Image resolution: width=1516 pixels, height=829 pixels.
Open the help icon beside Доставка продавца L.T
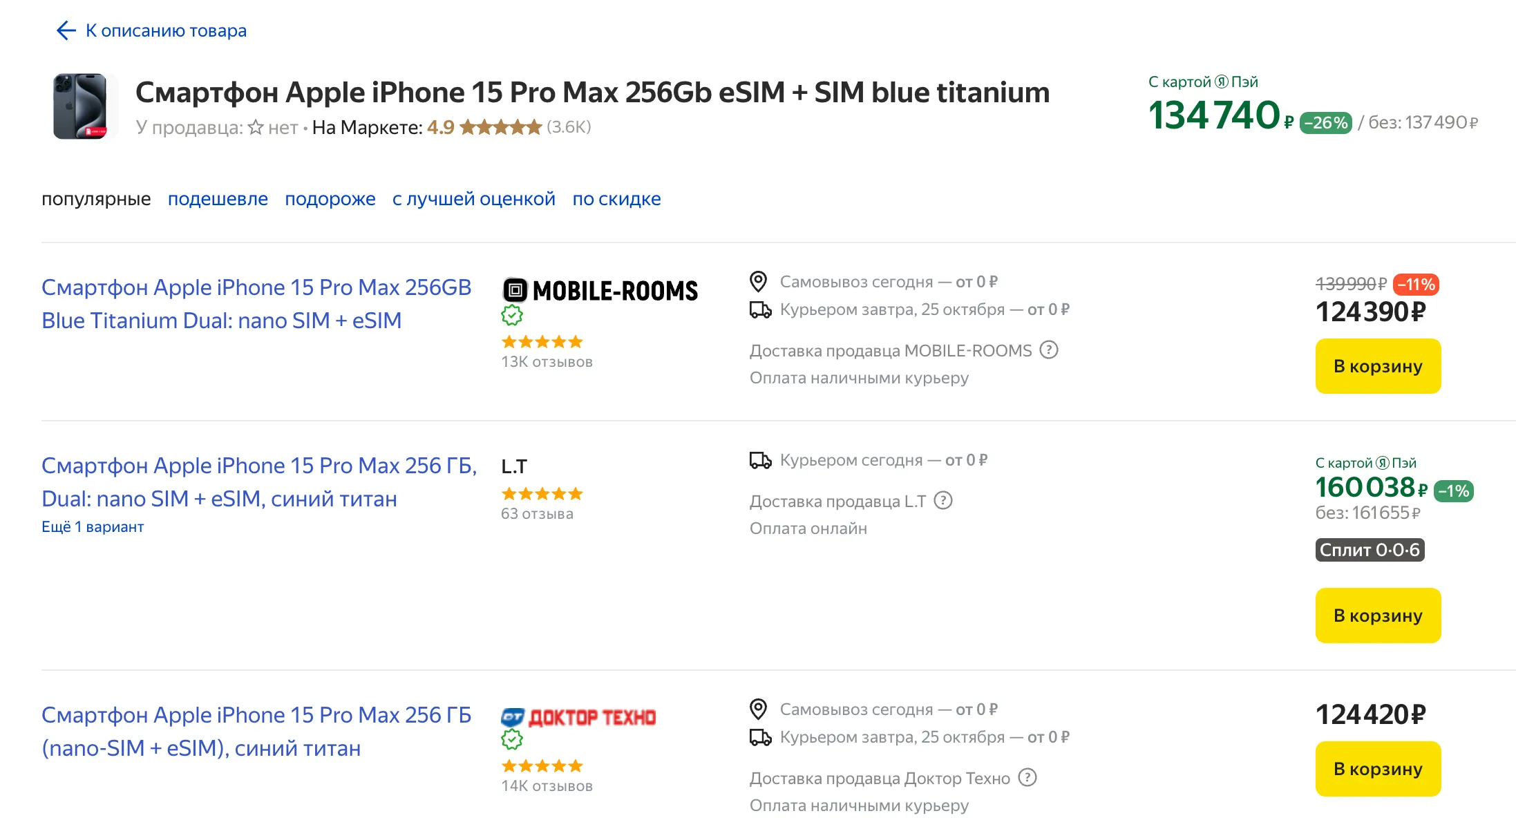point(943,501)
